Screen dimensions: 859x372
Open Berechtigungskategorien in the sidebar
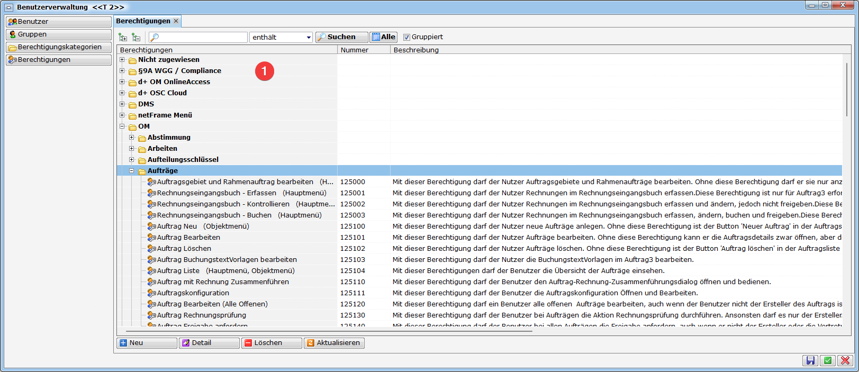click(x=58, y=47)
